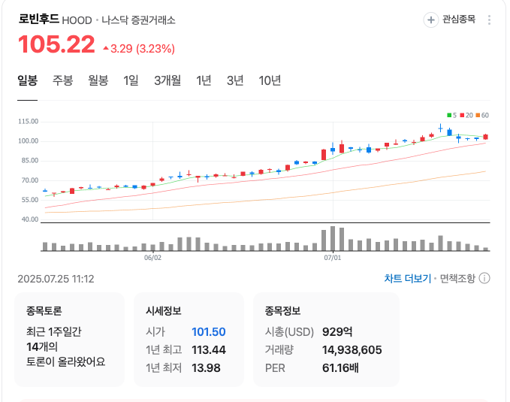Click the latest red candlestick on the chart
The height and width of the screenshot is (402, 510).
tap(486, 137)
